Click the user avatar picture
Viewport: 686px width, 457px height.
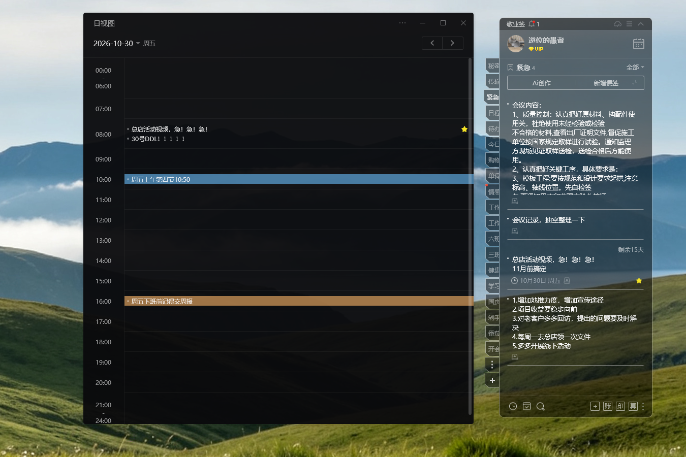[x=516, y=44]
